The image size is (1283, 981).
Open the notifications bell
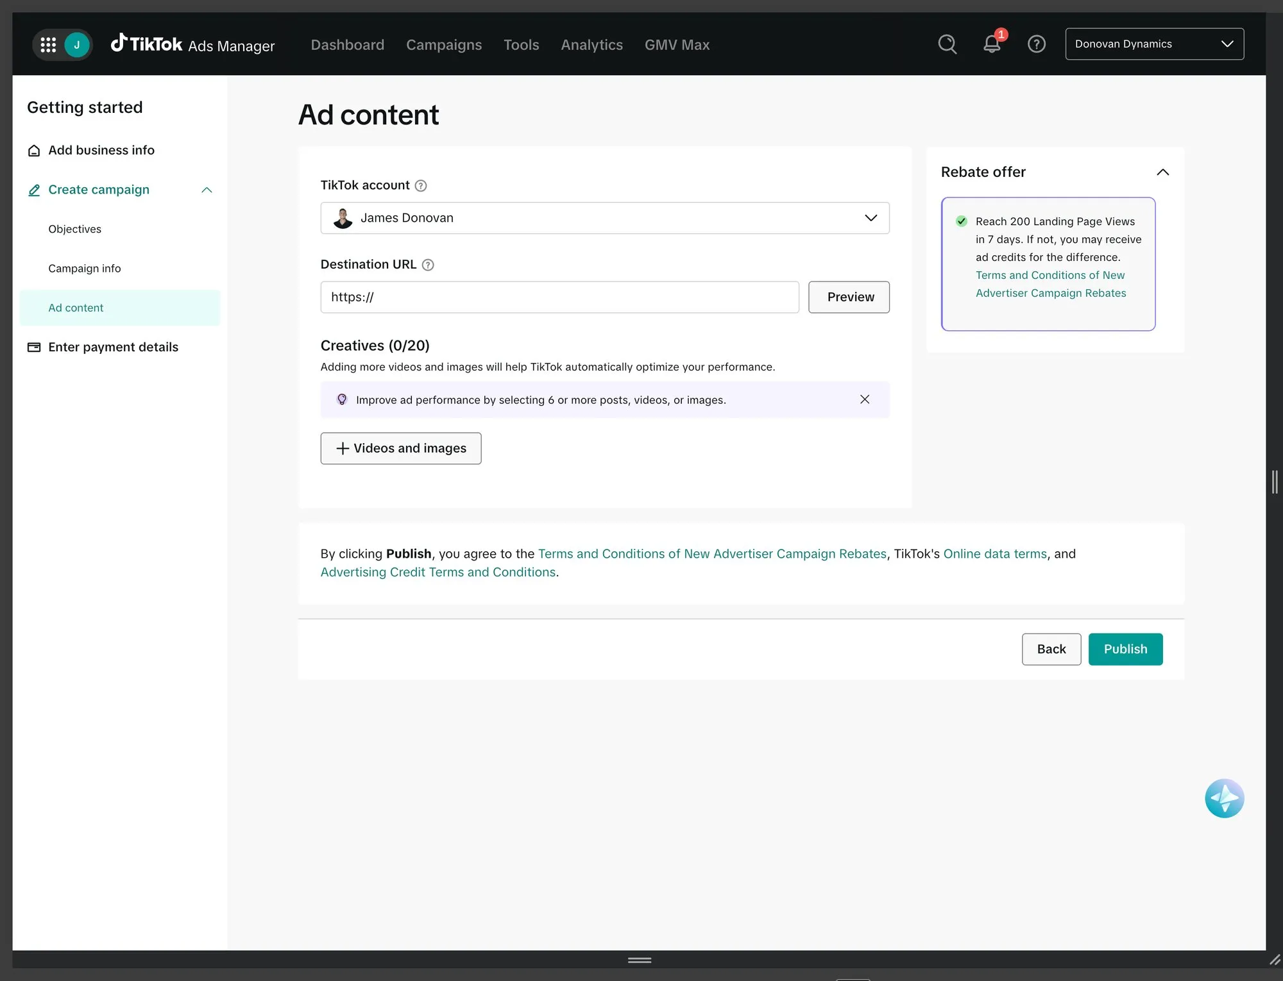(x=992, y=44)
